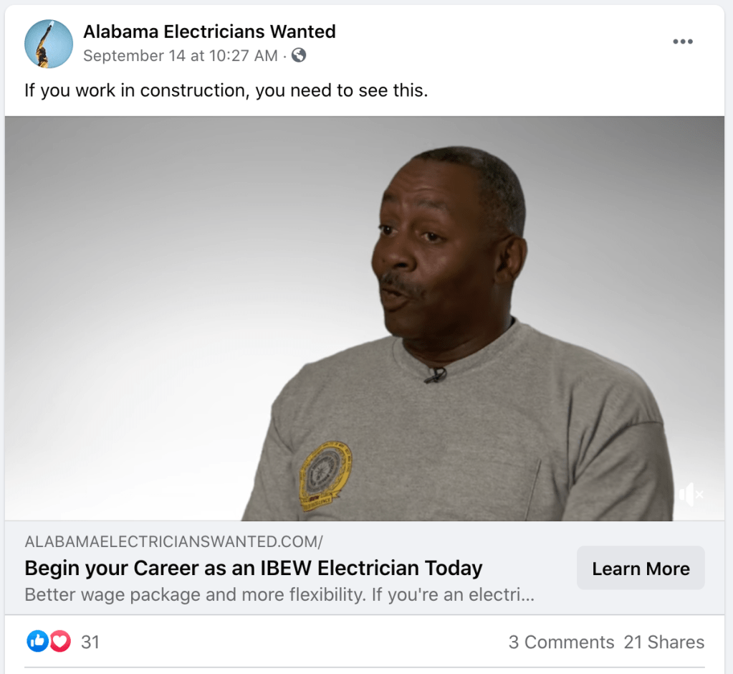Click the Alabama Electricians Wanted profile picture
Image resolution: width=733 pixels, height=674 pixels.
49,44
